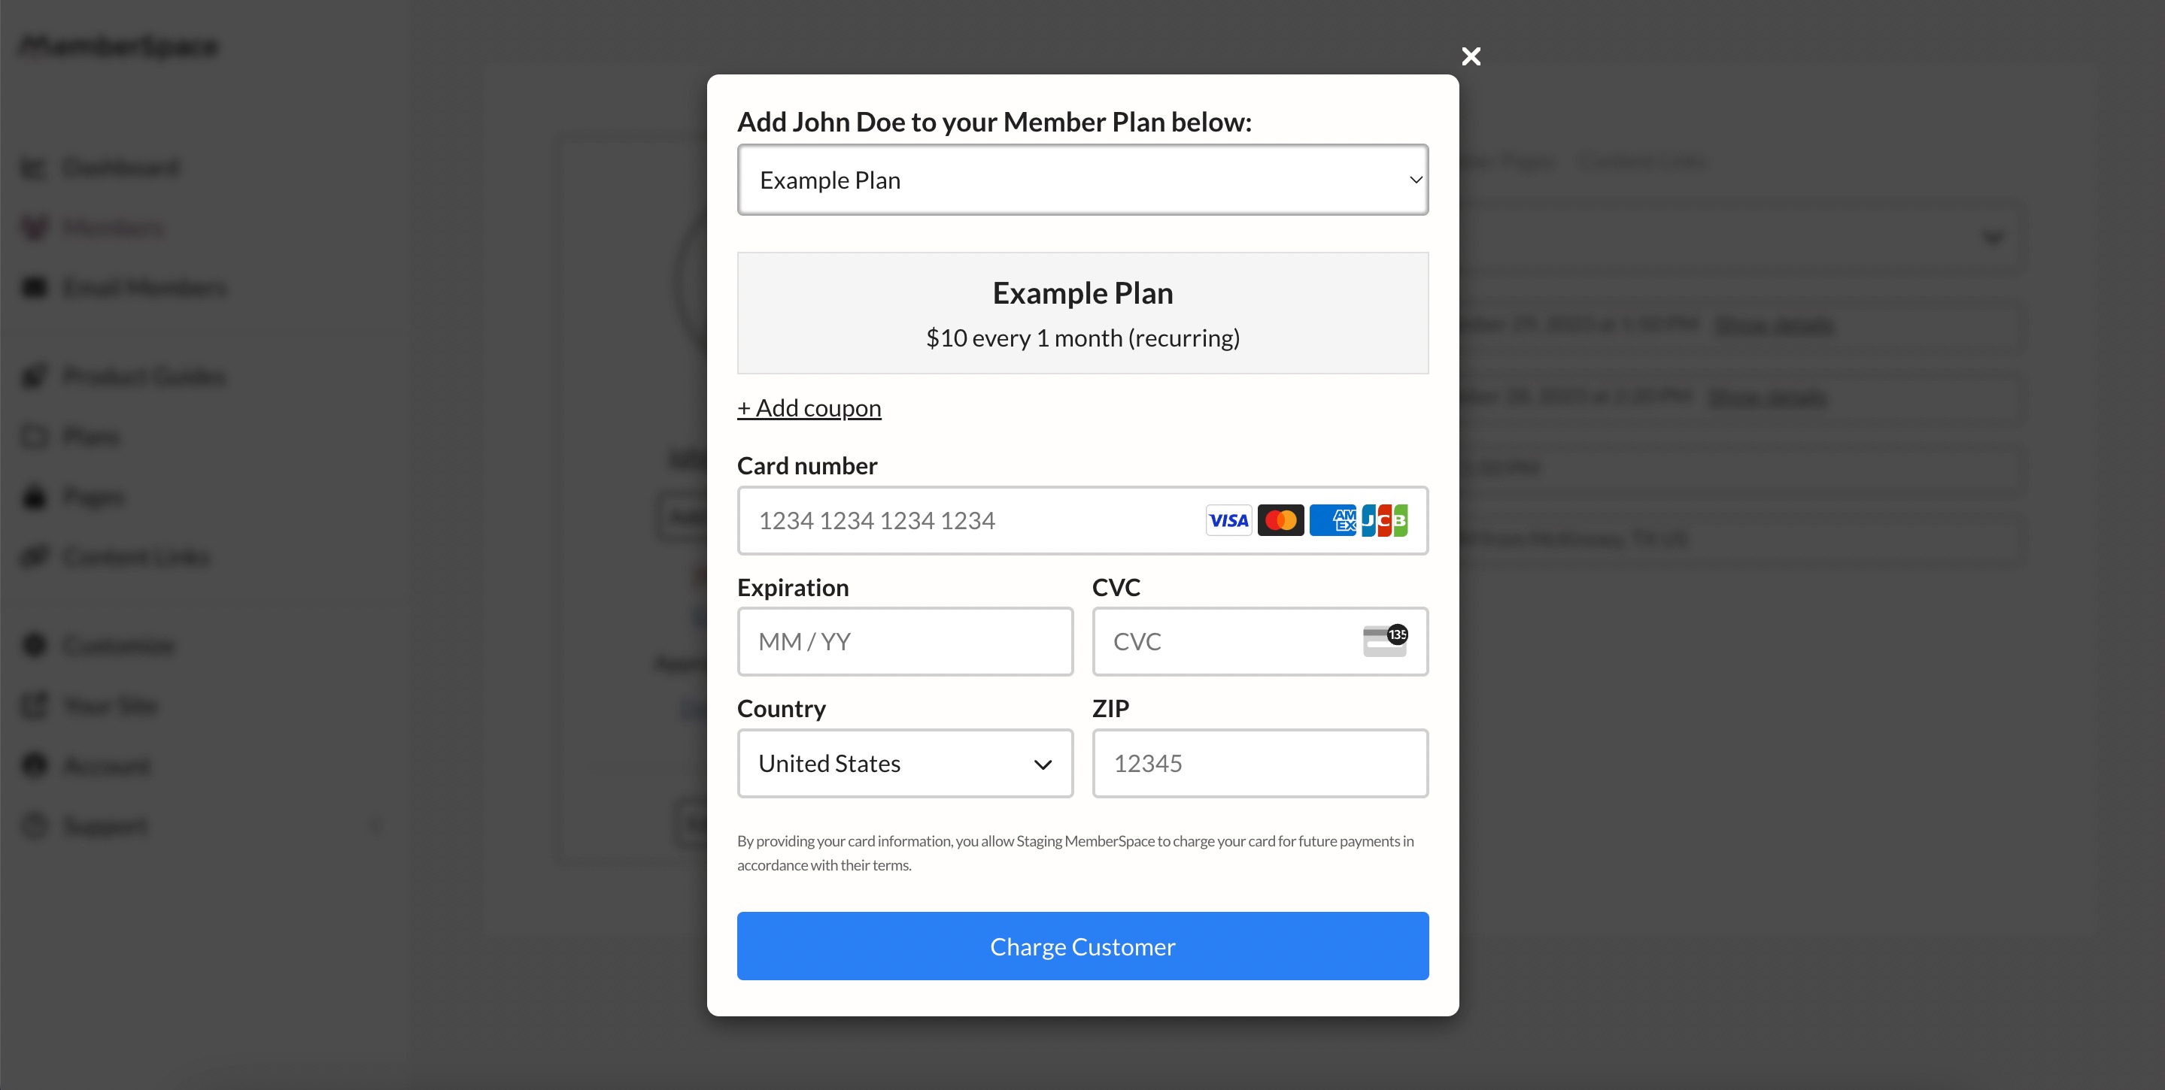Click the Plans icon in the sidebar
This screenshot has height=1090, width=2165.
click(x=34, y=436)
